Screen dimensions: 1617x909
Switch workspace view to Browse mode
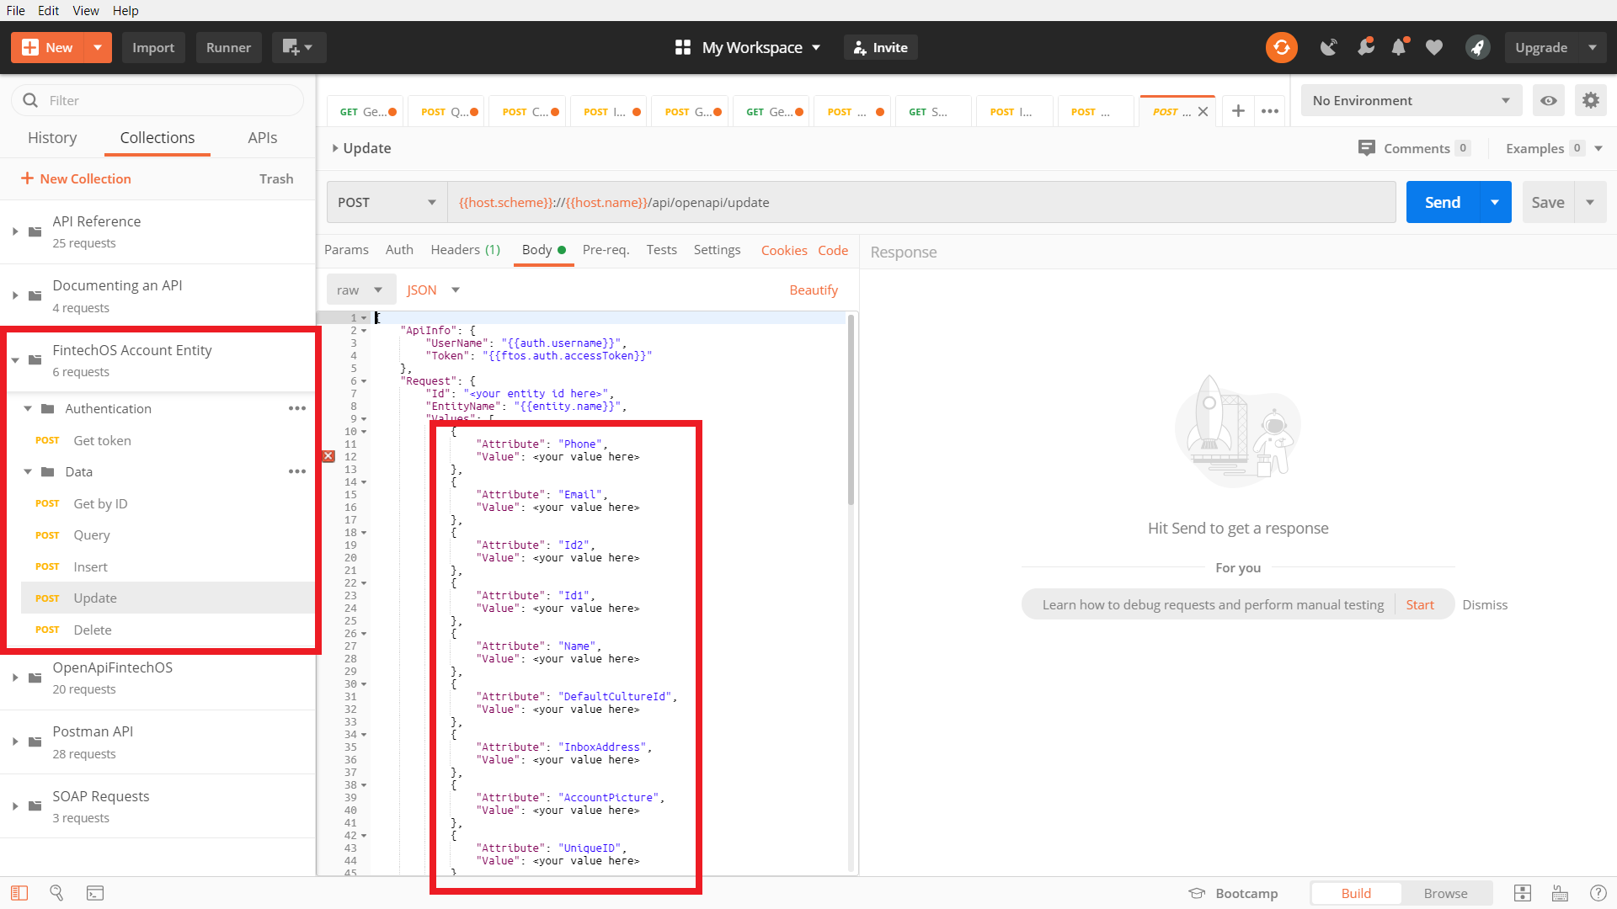click(x=1446, y=893)
